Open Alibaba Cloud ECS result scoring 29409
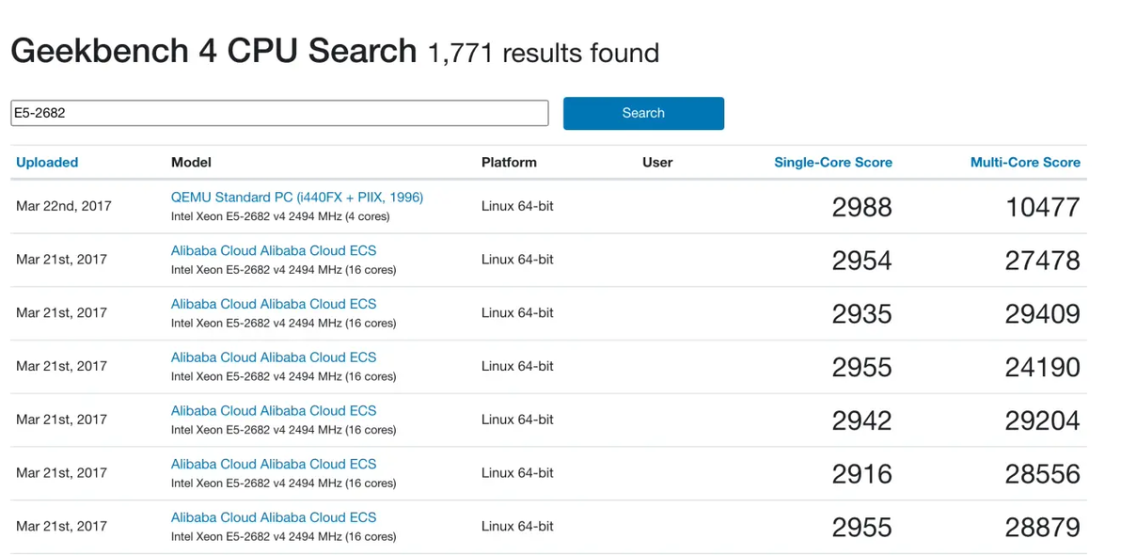The image size is (1121, 555). [x=273, y=304]
